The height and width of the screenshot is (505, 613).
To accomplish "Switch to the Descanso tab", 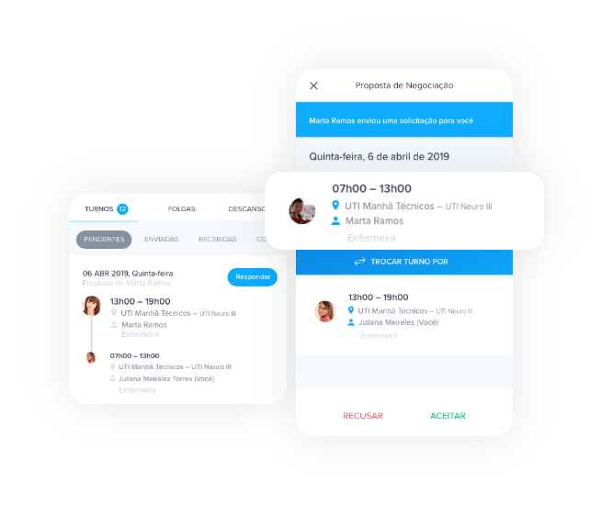I will [246, 209].
